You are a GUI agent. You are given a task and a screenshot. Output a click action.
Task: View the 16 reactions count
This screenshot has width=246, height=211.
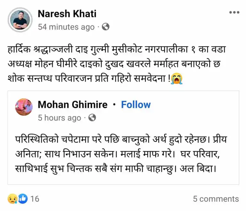click(35, 199)
